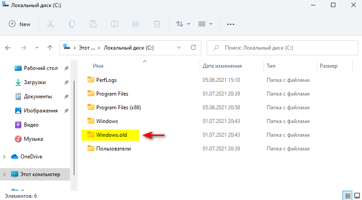Sort by the 'Имя' column header

pyautogui.click(x=98, y=66)
